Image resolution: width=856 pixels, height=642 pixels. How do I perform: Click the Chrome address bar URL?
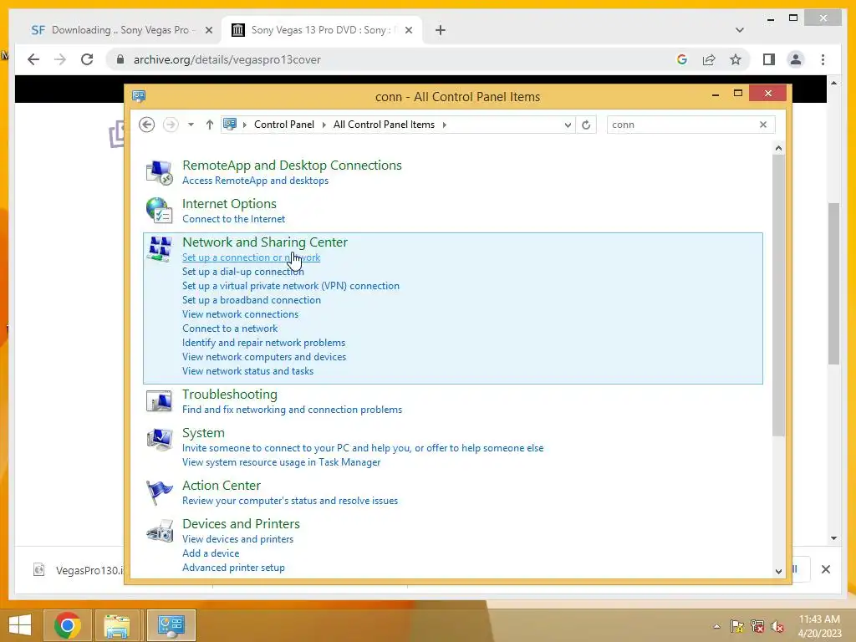(x=227, y=59)
